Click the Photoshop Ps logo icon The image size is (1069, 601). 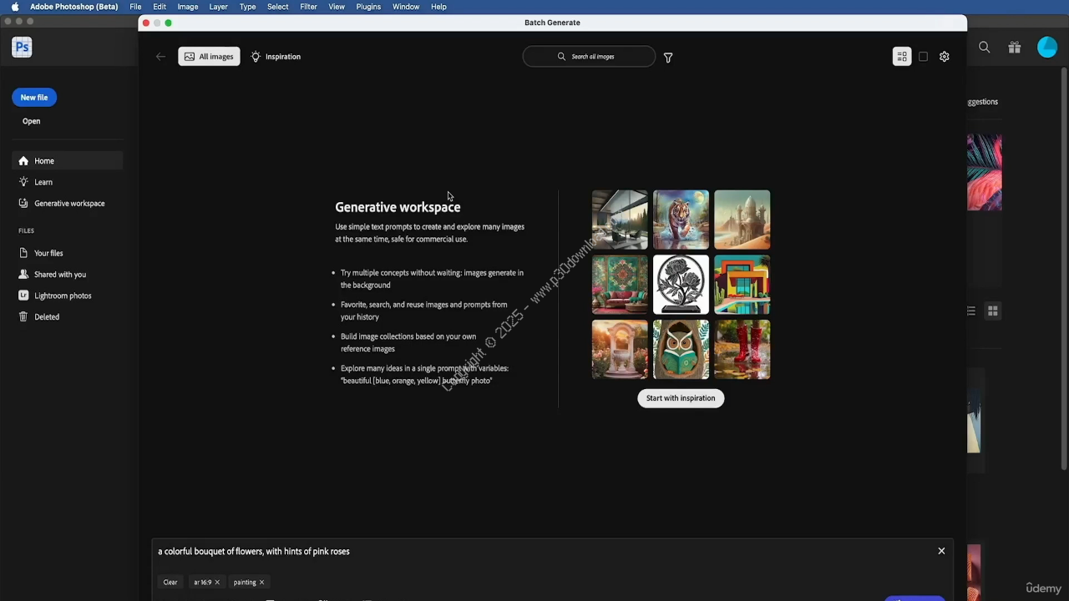22,48
